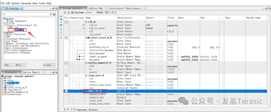Select New Component... in Project tree
Viewport: 271px width, 112px height.
[x=19, y=21]
